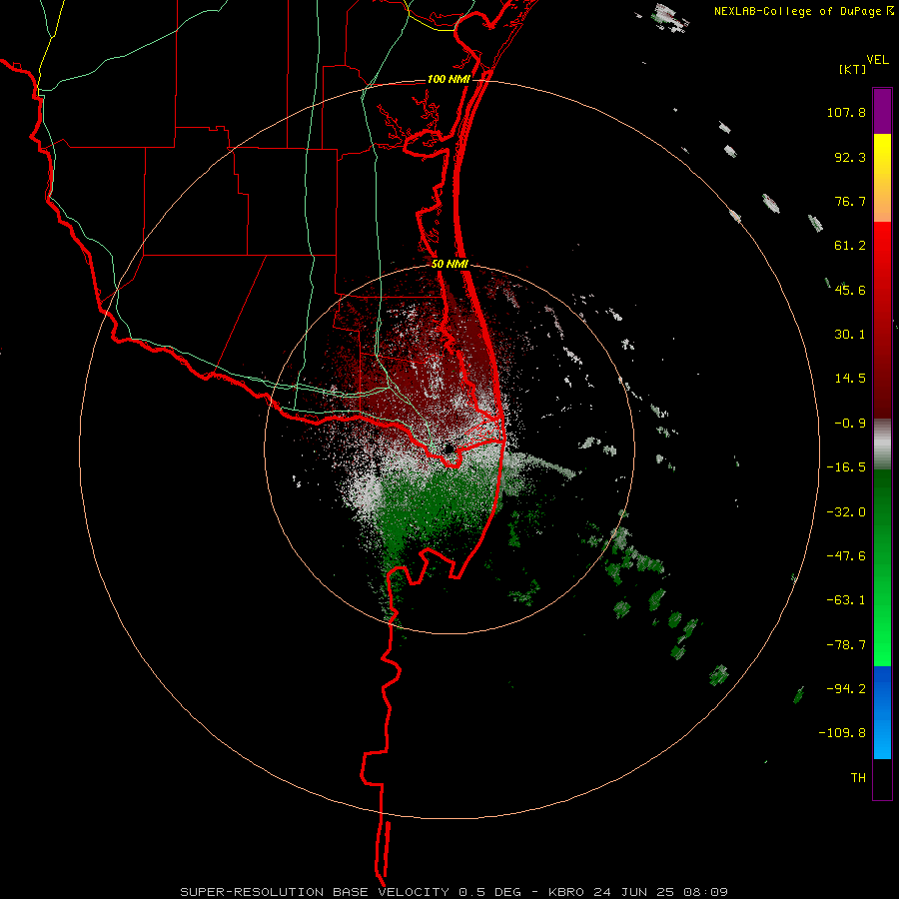Click the 61.2 velocity scale value
This screenshot has width=899, height=899.
tap(850, 246)
